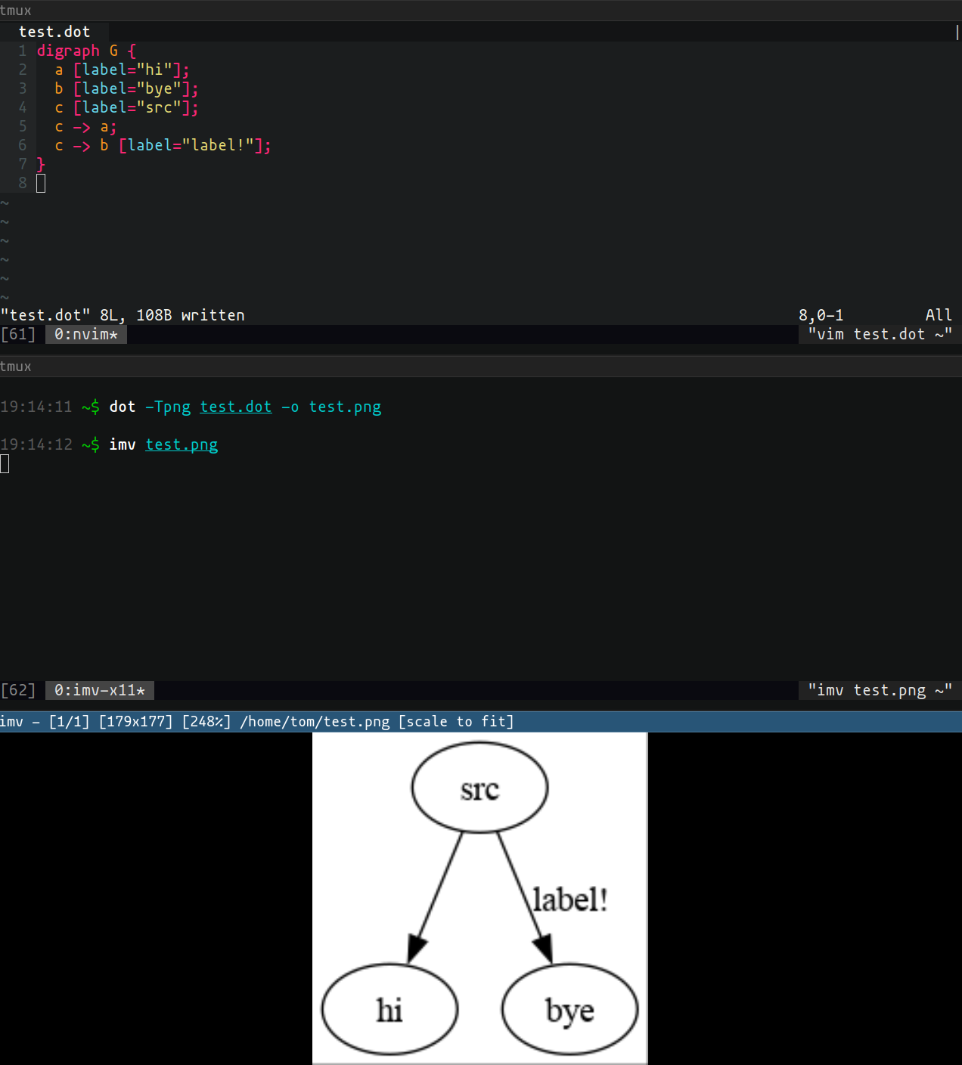
Task: Click the arrow operator on line 5
Action: [x=82, y=126]
